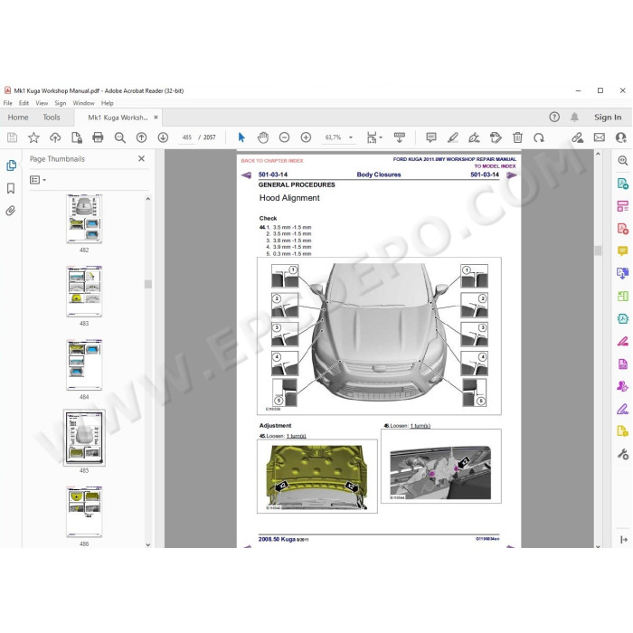
Task: Go to next page with down arrow
Action: 163,137
